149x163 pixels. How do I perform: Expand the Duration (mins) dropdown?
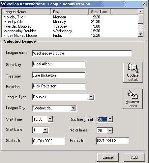pos(110,119)
